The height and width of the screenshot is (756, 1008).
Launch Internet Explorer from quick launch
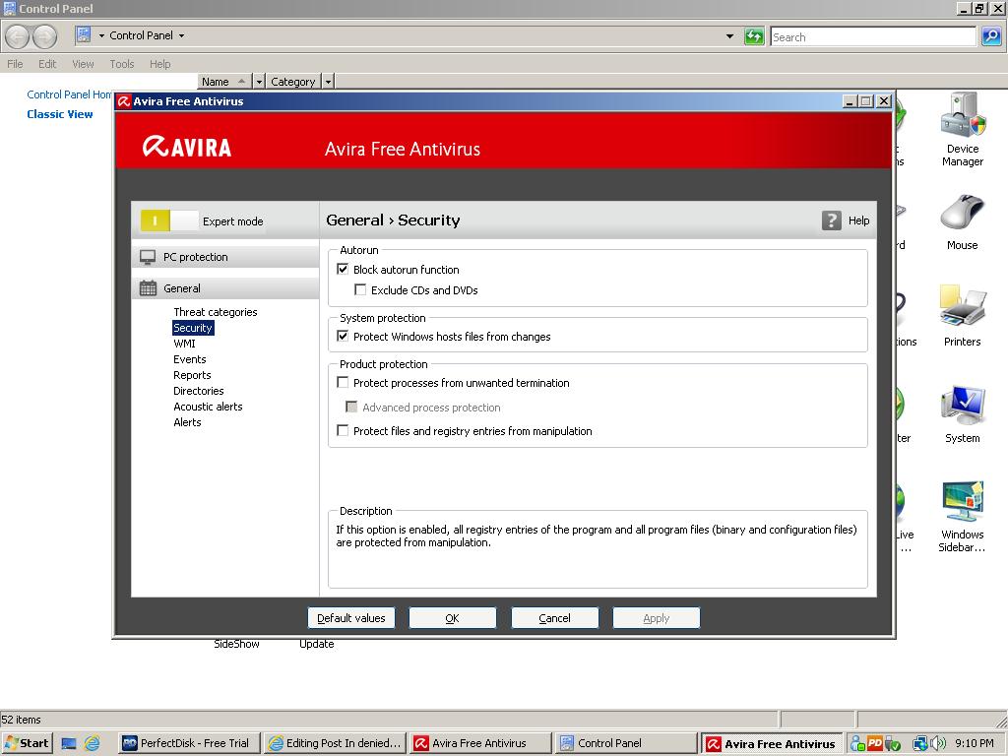click(93, 743)
